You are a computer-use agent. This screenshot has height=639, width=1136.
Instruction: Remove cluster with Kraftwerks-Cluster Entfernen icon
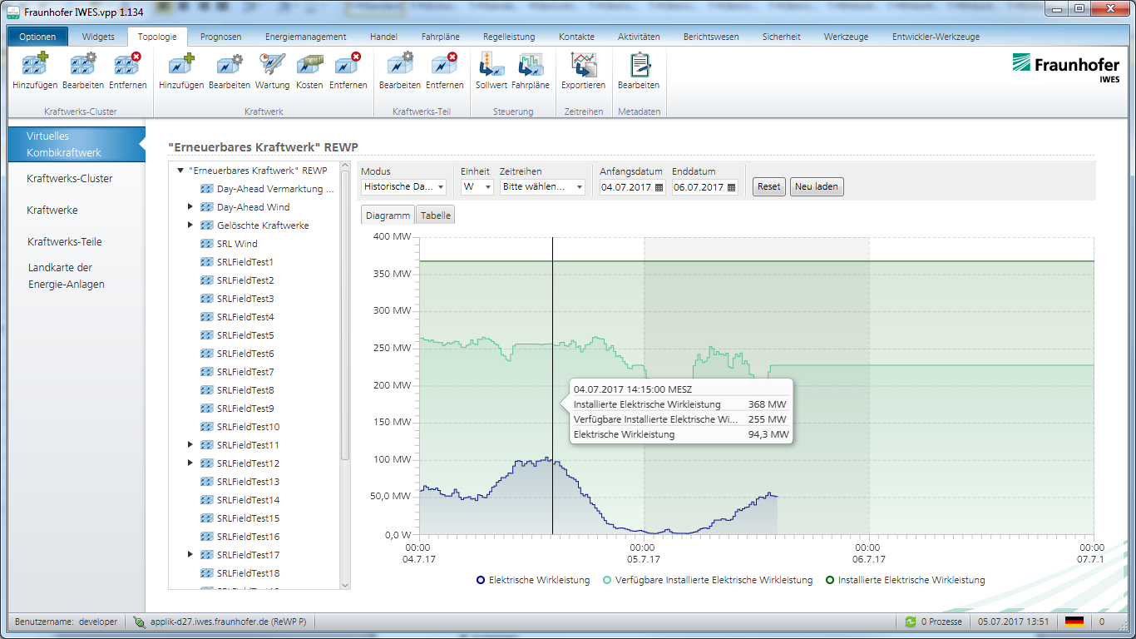tap(128, 65)
